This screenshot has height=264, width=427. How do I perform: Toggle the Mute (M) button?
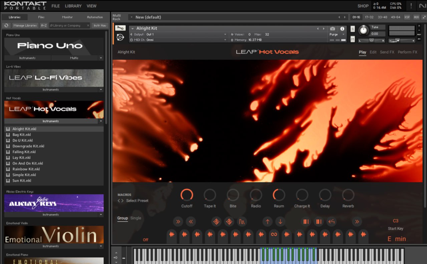(x=353, y=39)
